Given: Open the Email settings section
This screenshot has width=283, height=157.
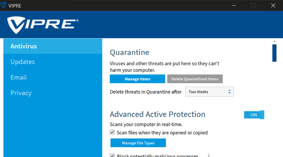Looking at the screenshot, I should pyautogui.click(x=53, y=77).
